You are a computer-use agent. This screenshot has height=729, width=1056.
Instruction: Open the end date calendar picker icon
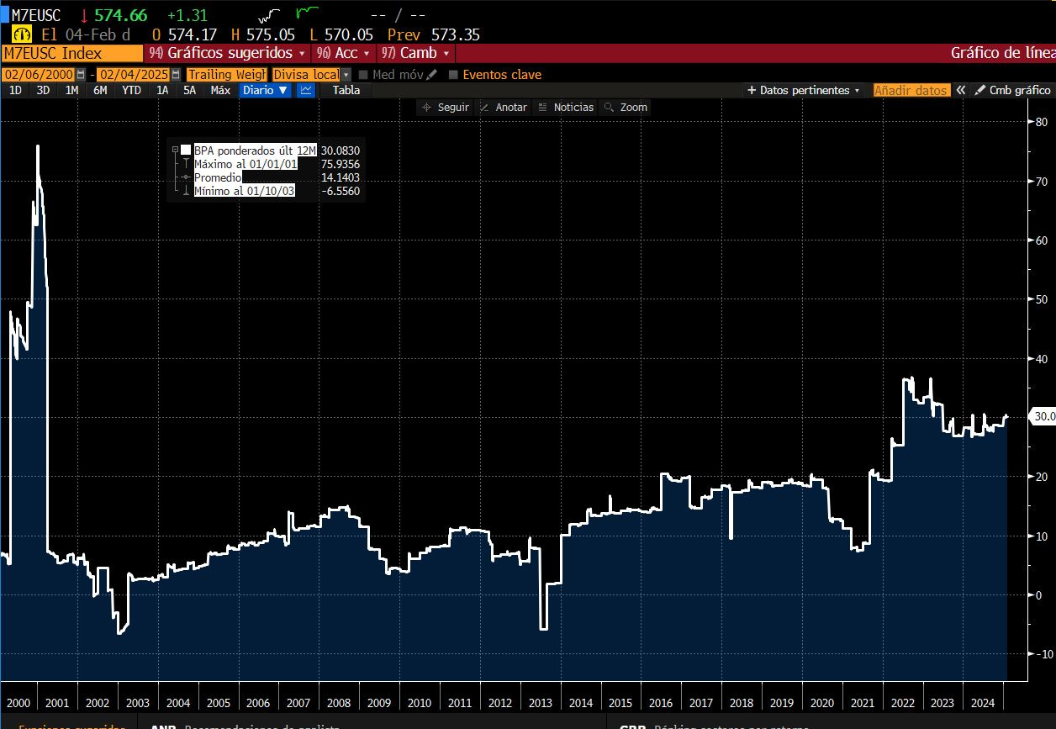click(x=176, y=74)
